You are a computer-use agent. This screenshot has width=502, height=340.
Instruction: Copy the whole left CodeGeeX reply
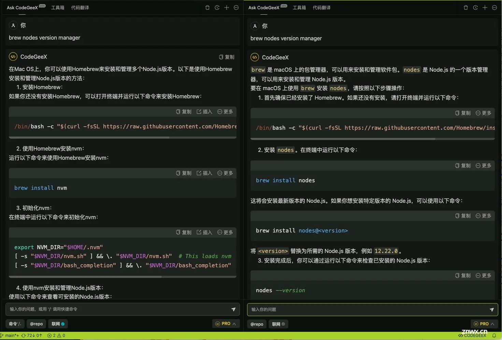(227, 57)
